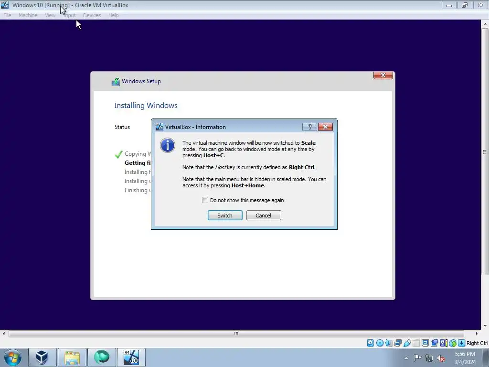This screenshot has height=367, width=489.
Task: Click the USB devices indicator icon
Action: click(407, 343)
